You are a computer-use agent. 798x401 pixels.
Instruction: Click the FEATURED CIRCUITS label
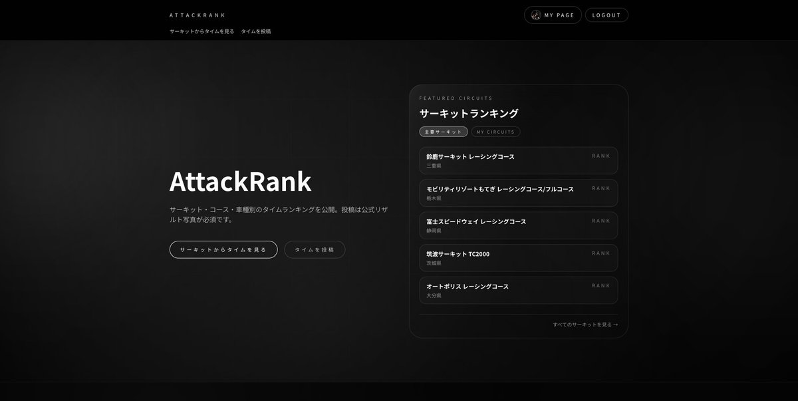[456, 98]
